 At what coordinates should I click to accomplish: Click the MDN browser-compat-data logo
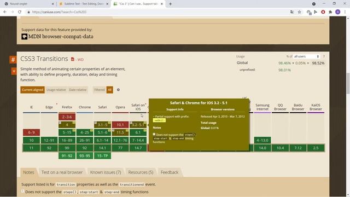coord(24,37)
